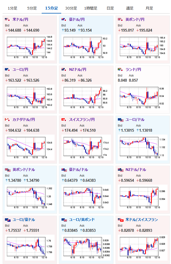Click the Swiss flag icon for スイスフラン/円

pyautogui.click(x=64, y=120)
